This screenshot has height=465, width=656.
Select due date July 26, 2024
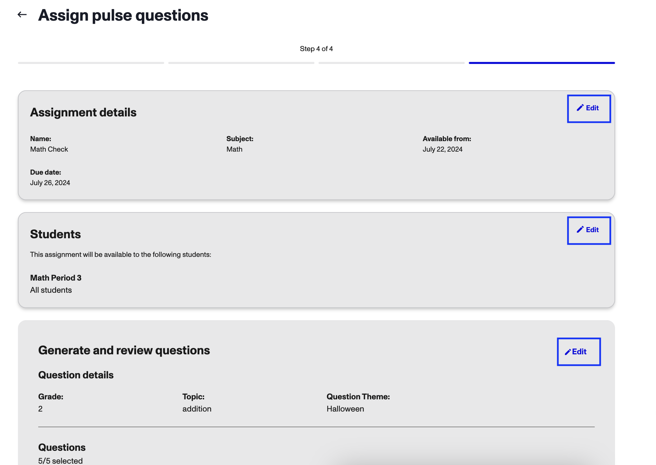[50, 183]
